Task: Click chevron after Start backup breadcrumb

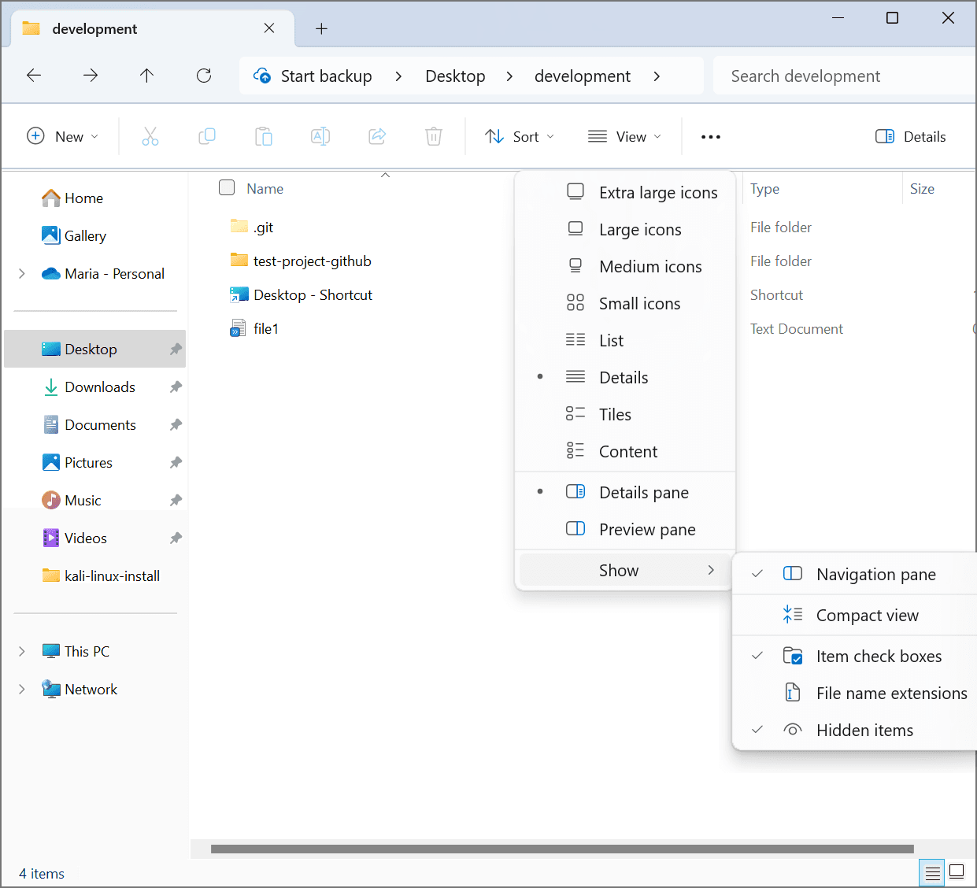Action: [x=398, y=76]
